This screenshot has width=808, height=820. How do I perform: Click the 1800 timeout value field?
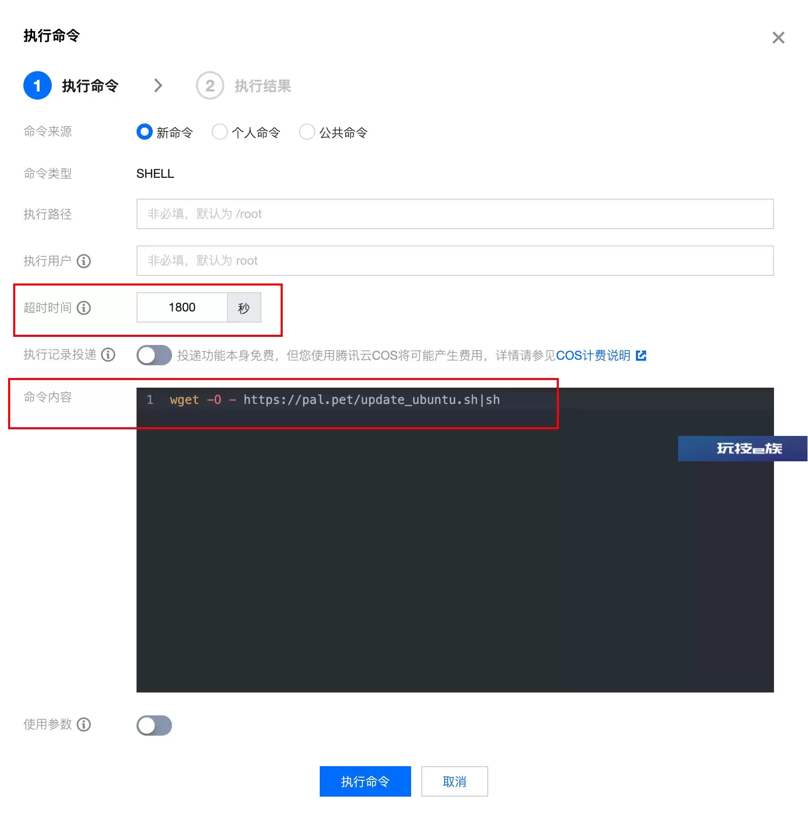point(182,307)
